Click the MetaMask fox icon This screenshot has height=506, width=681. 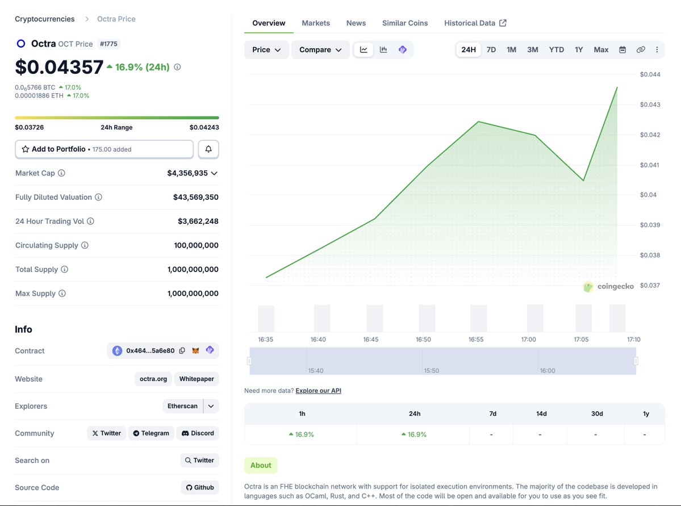click(x=195, y=350)
